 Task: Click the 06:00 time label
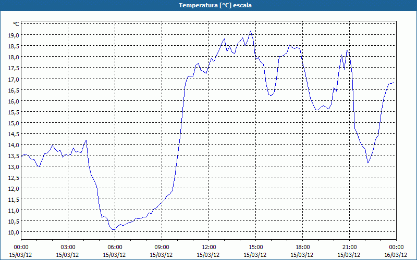pos(115,248)
